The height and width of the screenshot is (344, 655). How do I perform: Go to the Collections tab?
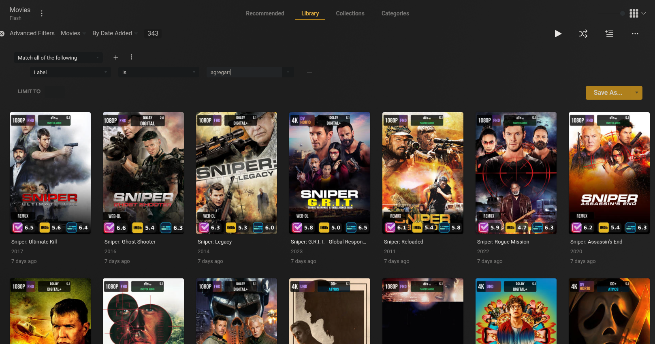pyautogui.click(x=350, y=13)
